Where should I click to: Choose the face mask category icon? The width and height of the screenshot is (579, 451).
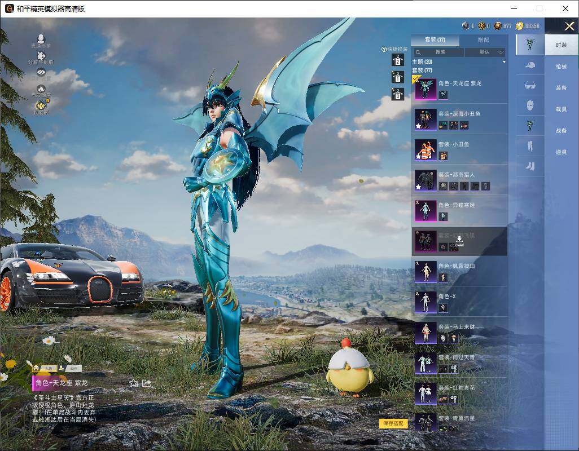coord(530,105)
